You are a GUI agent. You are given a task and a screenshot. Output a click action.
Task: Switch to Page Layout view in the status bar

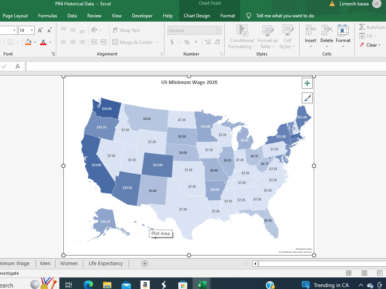pos(364,273)
